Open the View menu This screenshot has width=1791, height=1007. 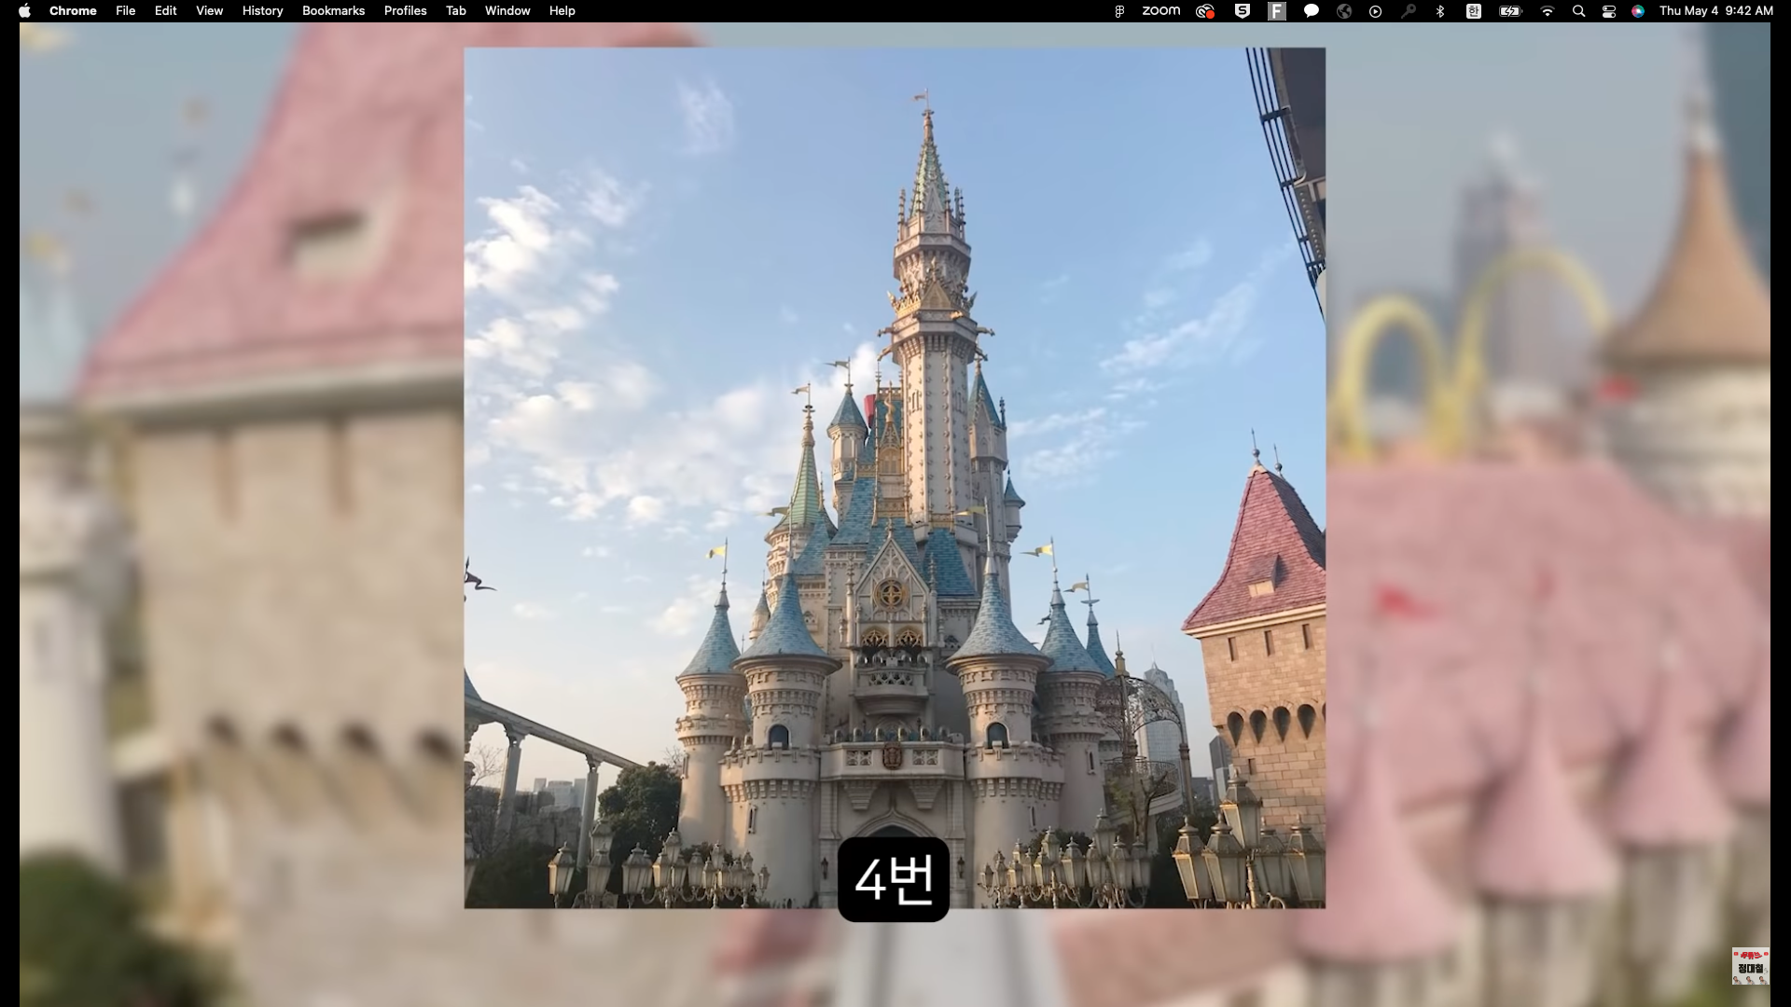point(209,11)
